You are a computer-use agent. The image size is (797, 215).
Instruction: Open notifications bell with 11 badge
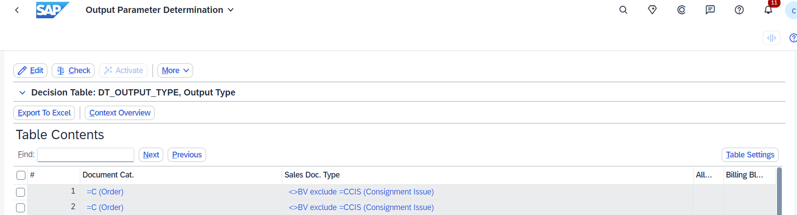768,10
